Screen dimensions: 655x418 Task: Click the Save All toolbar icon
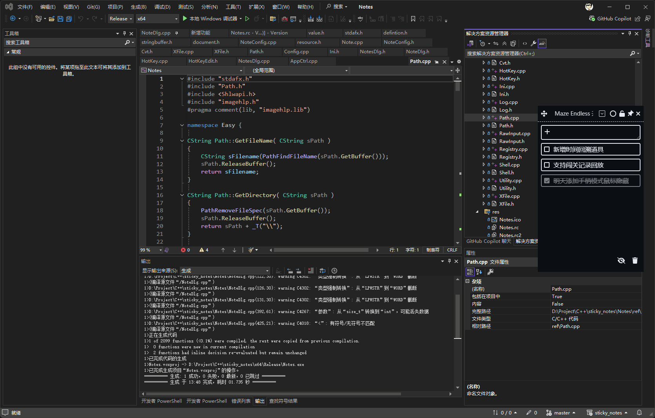pyautogui.click(x=69, y=19)
